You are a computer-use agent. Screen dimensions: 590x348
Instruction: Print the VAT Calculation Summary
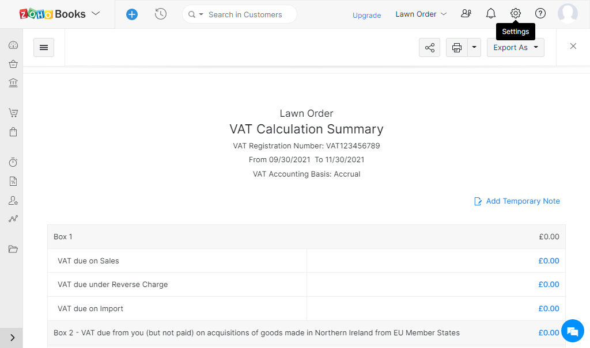457,48
